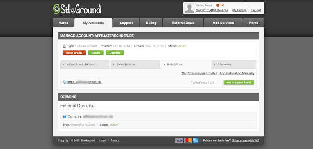
Task: Click the globe icon next to Domain
Action: coord(64,117)
